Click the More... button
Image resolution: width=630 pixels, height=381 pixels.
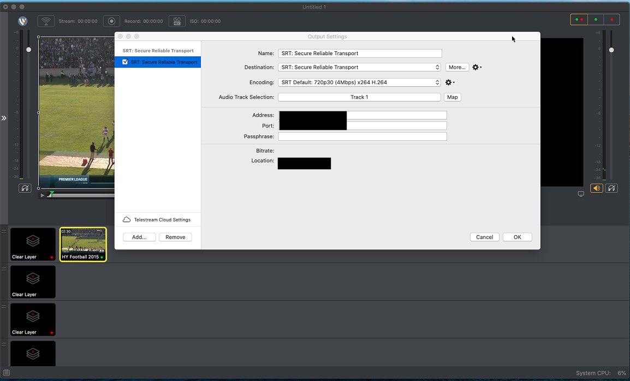pyautogui.click(x=457, y=67)
